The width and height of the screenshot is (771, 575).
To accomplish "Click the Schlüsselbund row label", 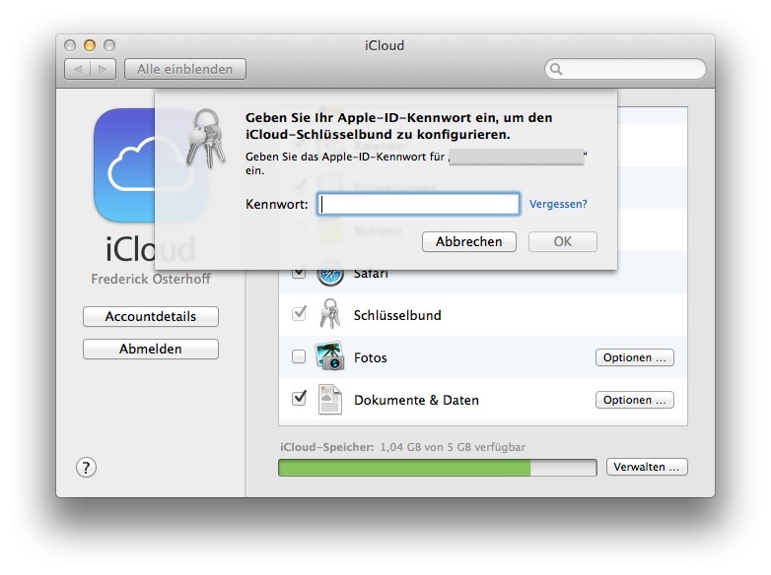I will (x=397, y=315).
